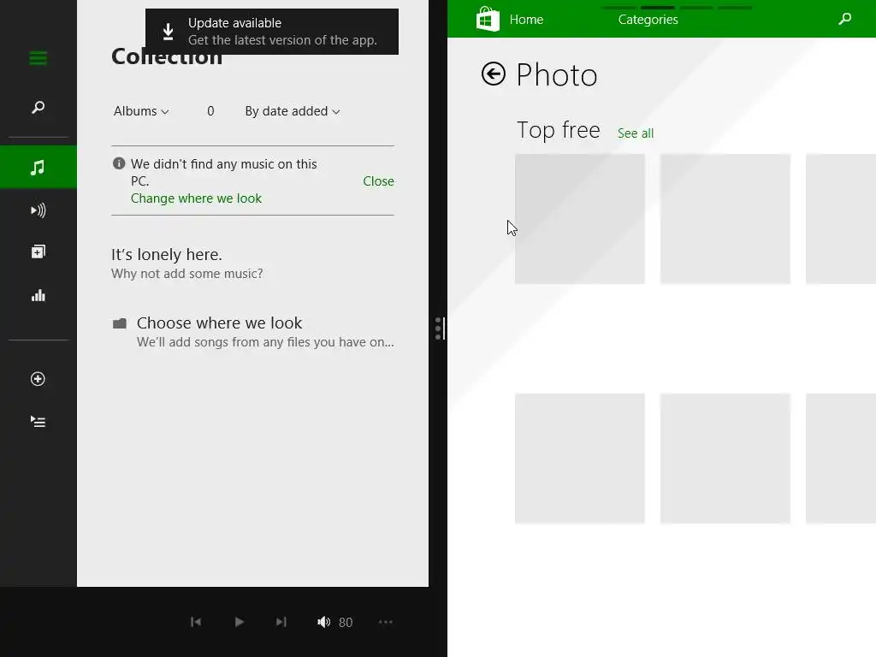Click the album count 0
Image resolution: width=876 pixels, height=657 pixels.
(x=210, y=111)
